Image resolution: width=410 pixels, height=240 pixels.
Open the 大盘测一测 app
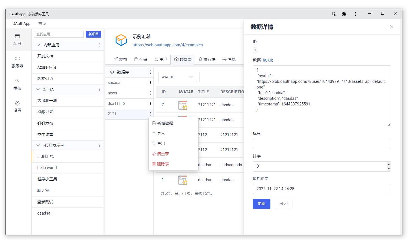coord(68,100)
